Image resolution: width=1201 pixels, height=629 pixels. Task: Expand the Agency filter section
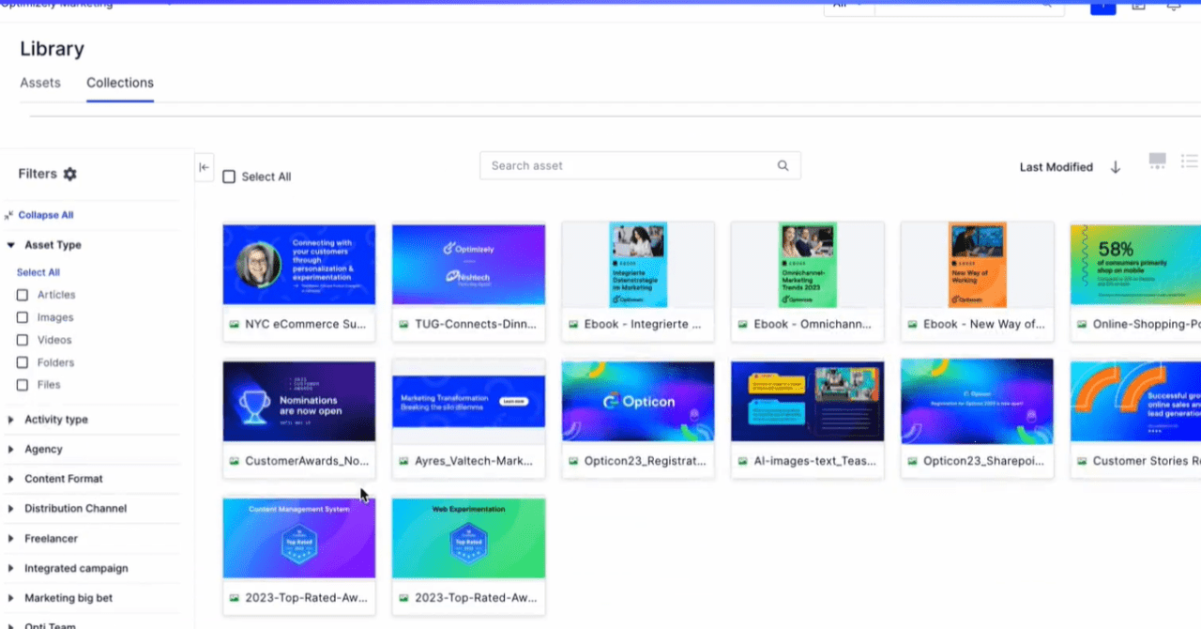[11, 450]
